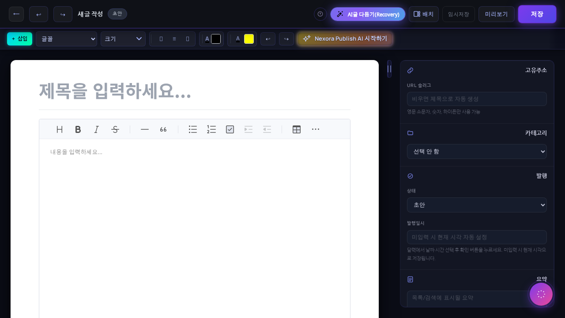The height and width of the screenshot is (318, 565).
Task: Click the link icon beside 고유주소
Action: pyautogui.click(x=410, y=70)
